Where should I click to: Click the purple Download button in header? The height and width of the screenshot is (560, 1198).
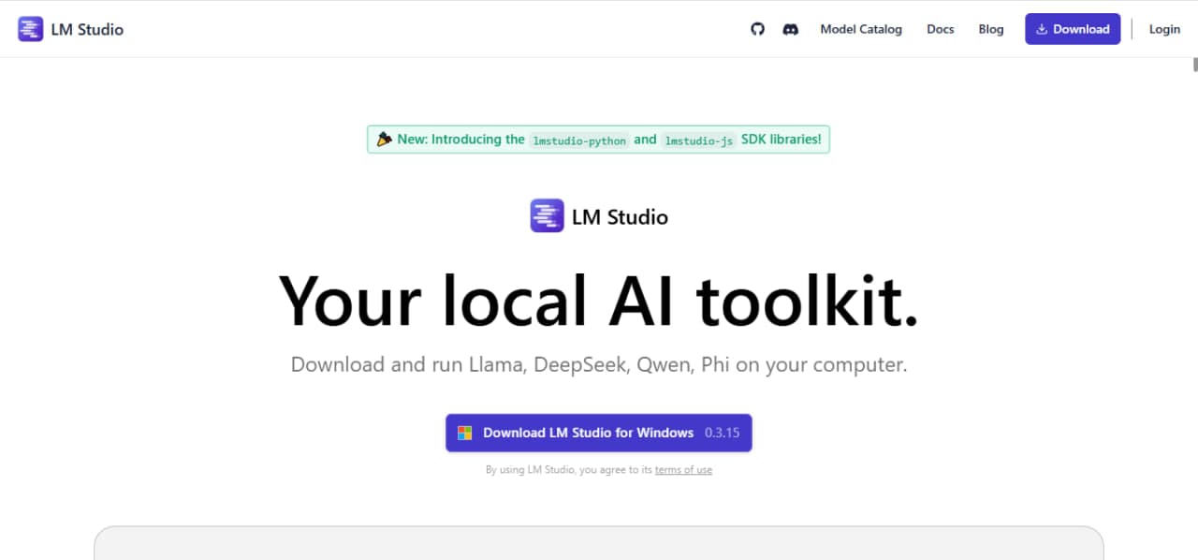pos(1073,29)
